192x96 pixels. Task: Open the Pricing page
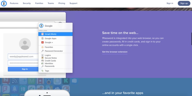click(62, 3)
